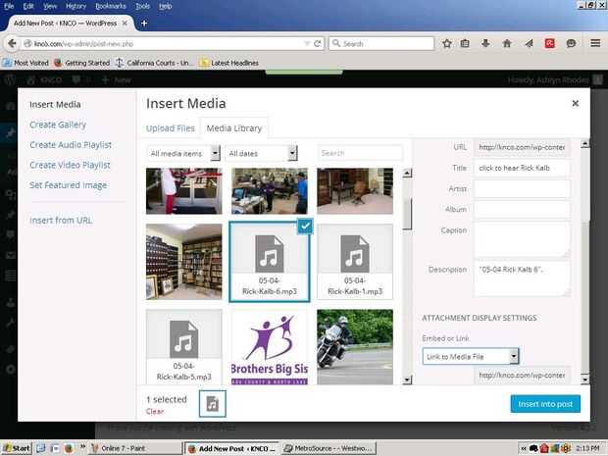Image resolution: width=608 pixels, height=456 pixels.
Task: Open the bookmarks list icon
Action: coord(465,43)
